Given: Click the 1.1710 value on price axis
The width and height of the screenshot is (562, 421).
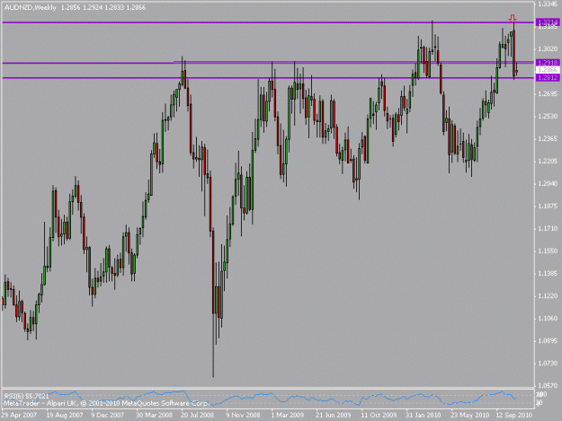Looking at the screenshot, I should pyautogui.click(x=548, y=229).
